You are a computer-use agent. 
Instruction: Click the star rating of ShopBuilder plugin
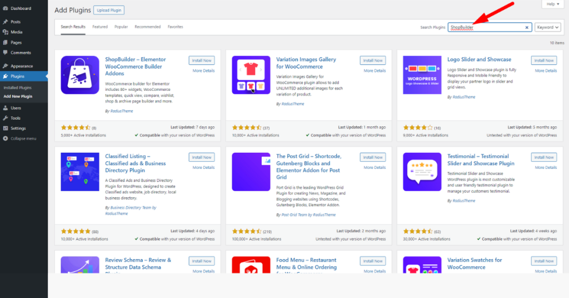coord(76,127)
